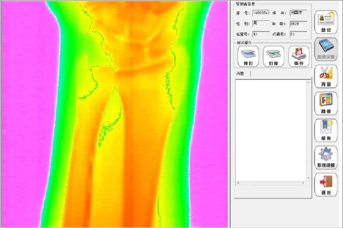This screenshot has width=343, height=228.
Task: Click the message box vertical scrollbar
Action: coord(308,130)
